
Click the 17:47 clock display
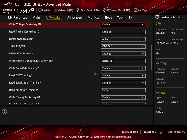click(x=23, y=11)
